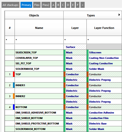The height and width of the screenshot is (132, 122).
Task: Open Conductive Adhesive function cell
Action: (x=104, y=112)
